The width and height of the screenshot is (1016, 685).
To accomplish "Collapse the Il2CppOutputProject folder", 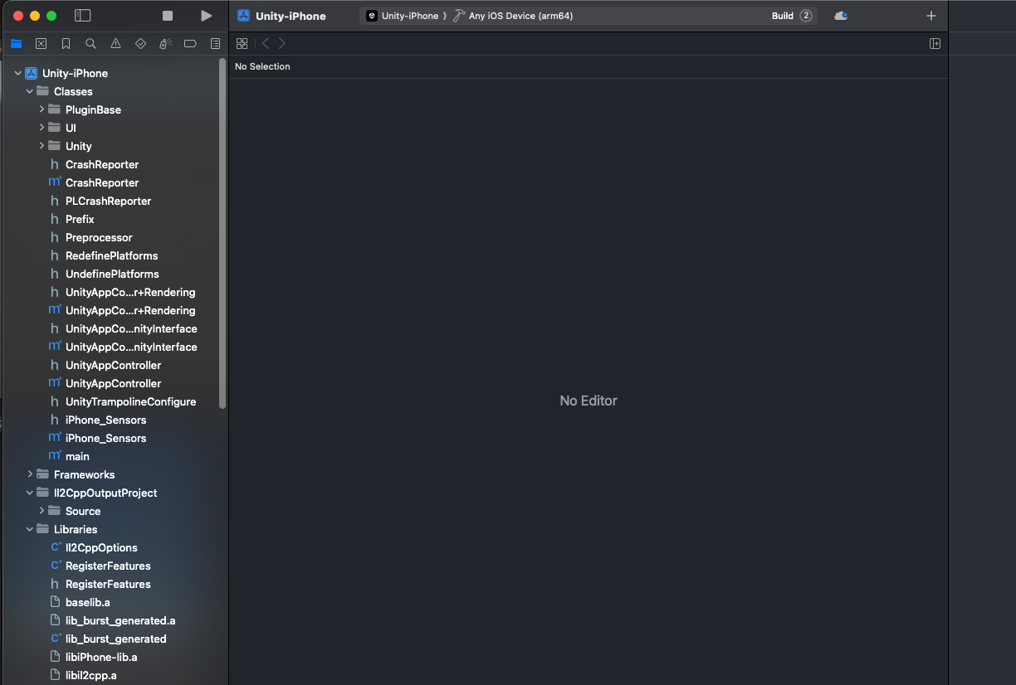I will click(x=29, y=493).
